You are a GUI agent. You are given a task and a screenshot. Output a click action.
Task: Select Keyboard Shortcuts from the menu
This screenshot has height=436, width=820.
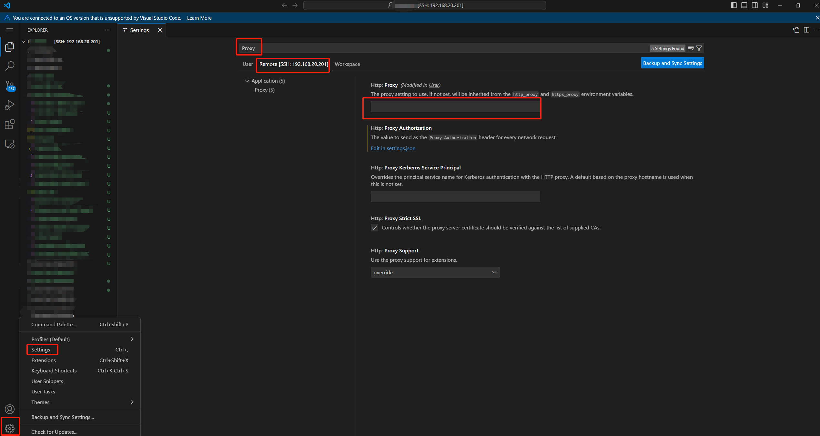click(x=54, y=370)
